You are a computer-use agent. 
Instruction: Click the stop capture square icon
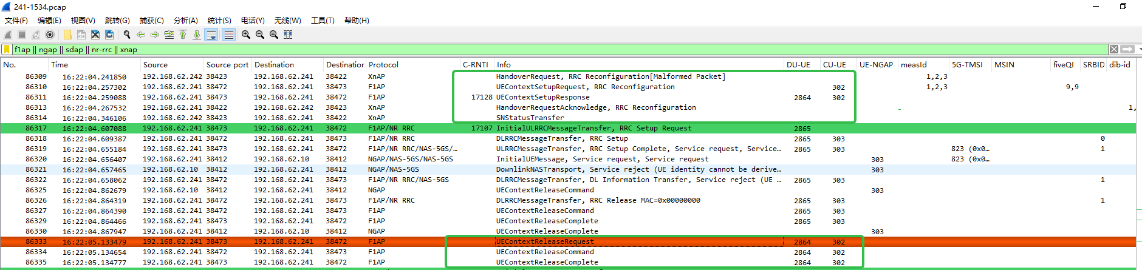pos(22,35)
